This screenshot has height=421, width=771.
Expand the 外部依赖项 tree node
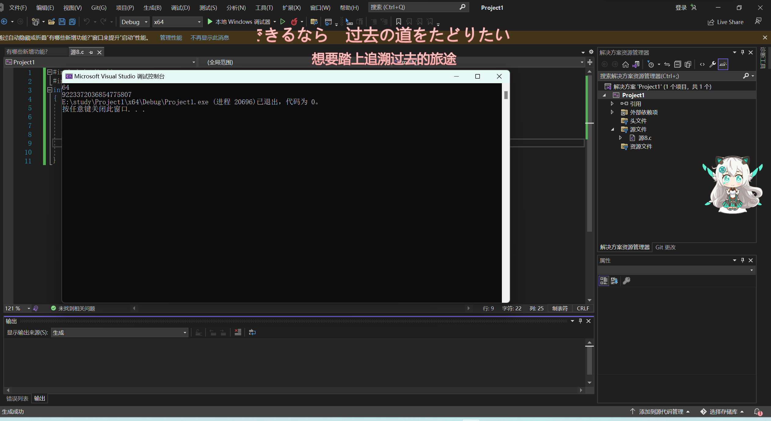click(x=612, y=112)
